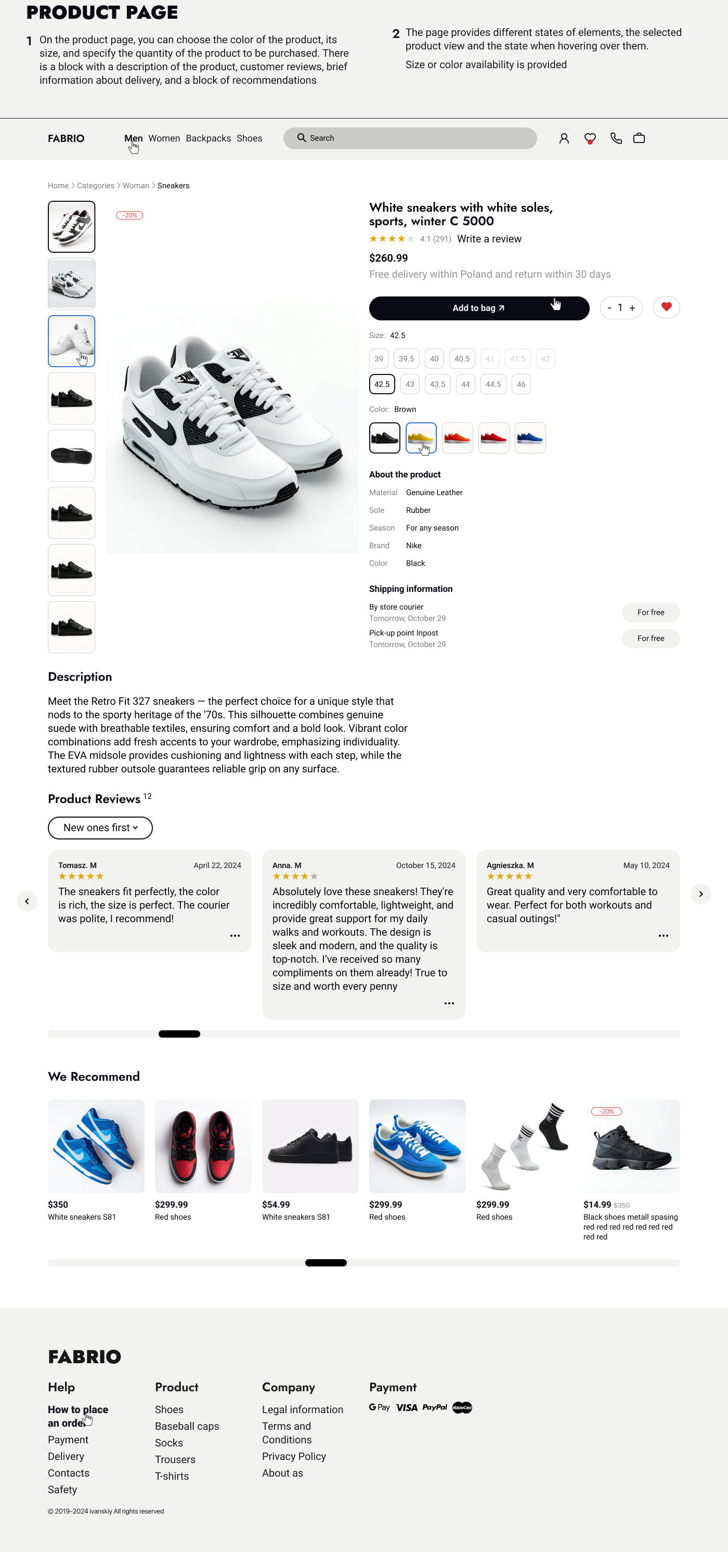Expand options on Agnieszka's review
Screen dimensions: 728x1552
[x=663, y=936]
